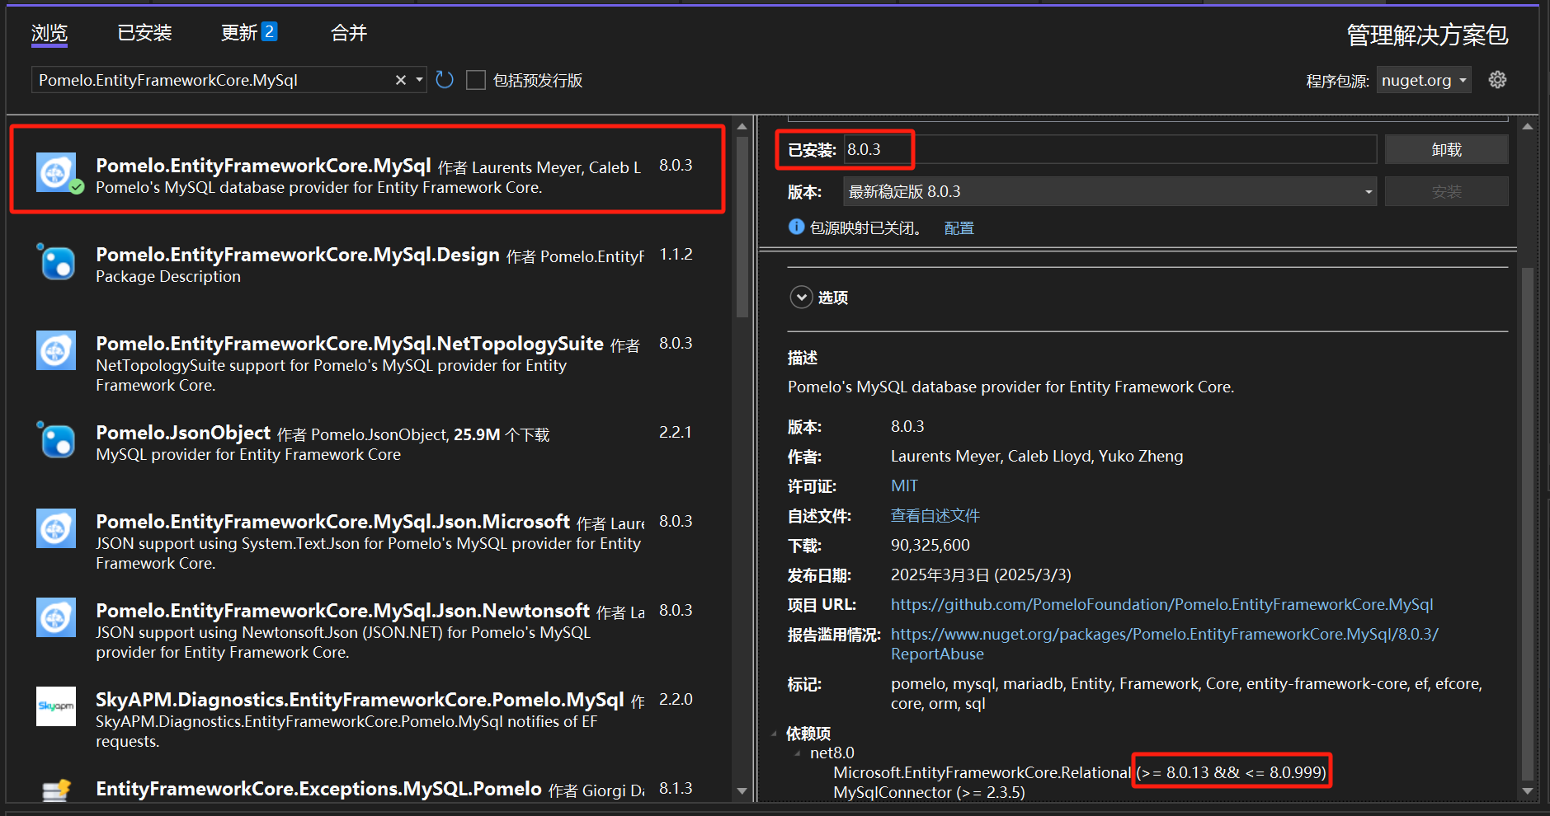Click the Json.Newtonsoft package icon
This screenshot has width=1550, height=816.
pyautogui.click(x=56, y=617)
